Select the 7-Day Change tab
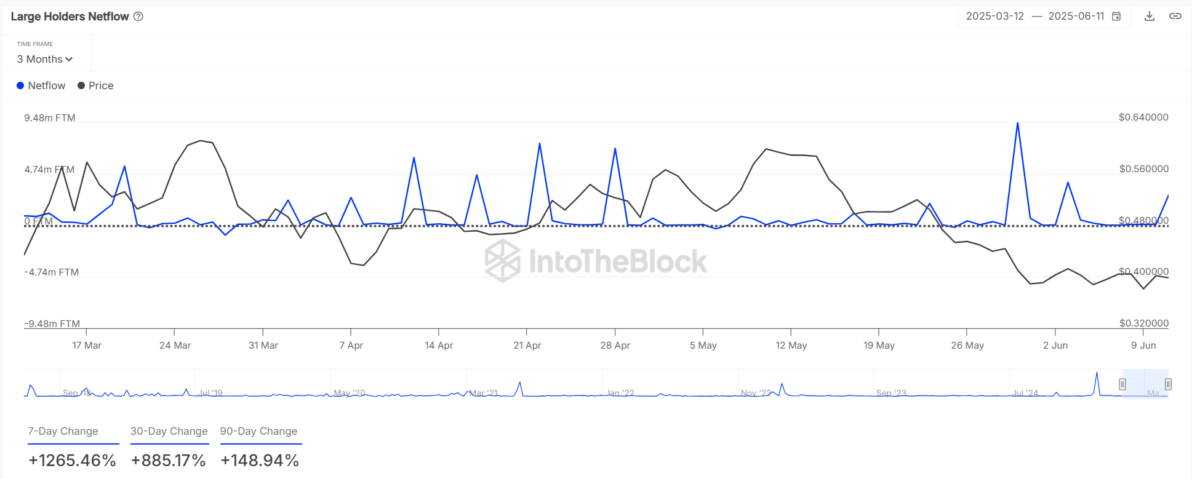Screen dimensions: 1192x479 [x=63, y=432]
